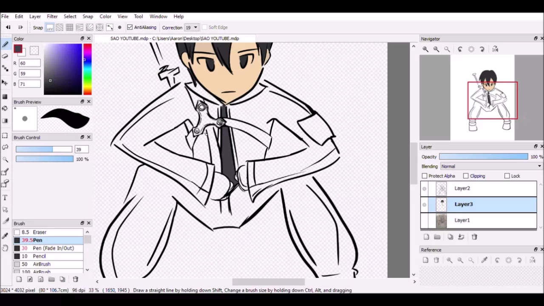Open the Correction value dropdown
Viewport: 544px width, 306px height.
coord(195,27)
